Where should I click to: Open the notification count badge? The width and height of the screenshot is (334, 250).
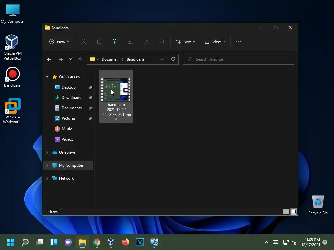(325, 242)
